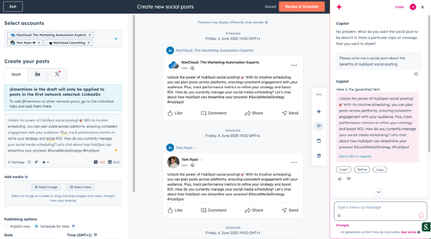This screenshot has height=239, width=431.
Task: Click Share on the MarCloud post preview
Action: click(254, 113)
